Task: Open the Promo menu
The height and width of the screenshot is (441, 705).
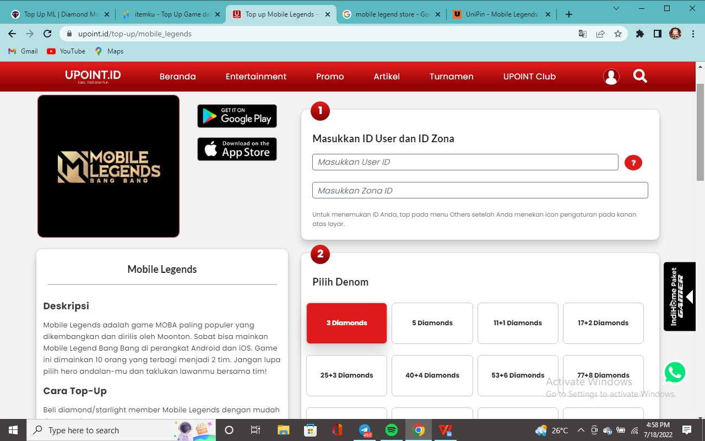Action: (x=330, y=77)
